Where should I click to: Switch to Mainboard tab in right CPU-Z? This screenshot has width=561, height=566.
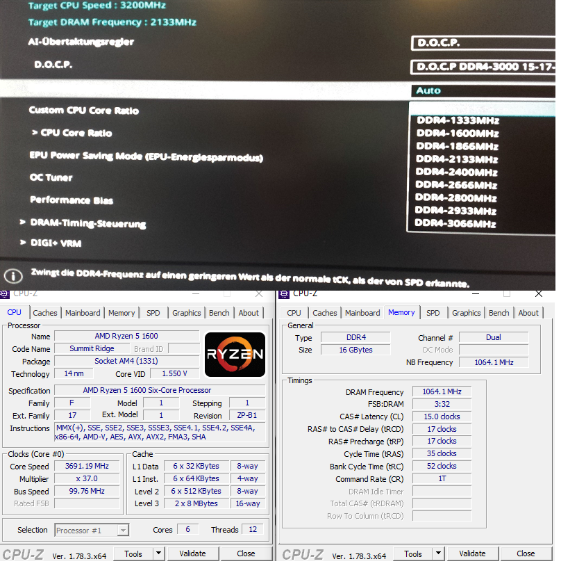tap(362, 313)
